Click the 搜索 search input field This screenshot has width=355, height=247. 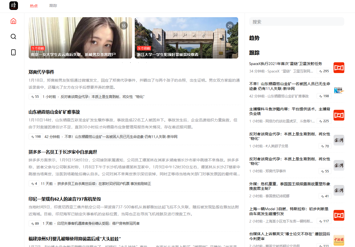pyautogui.click(x=297, y=22)
